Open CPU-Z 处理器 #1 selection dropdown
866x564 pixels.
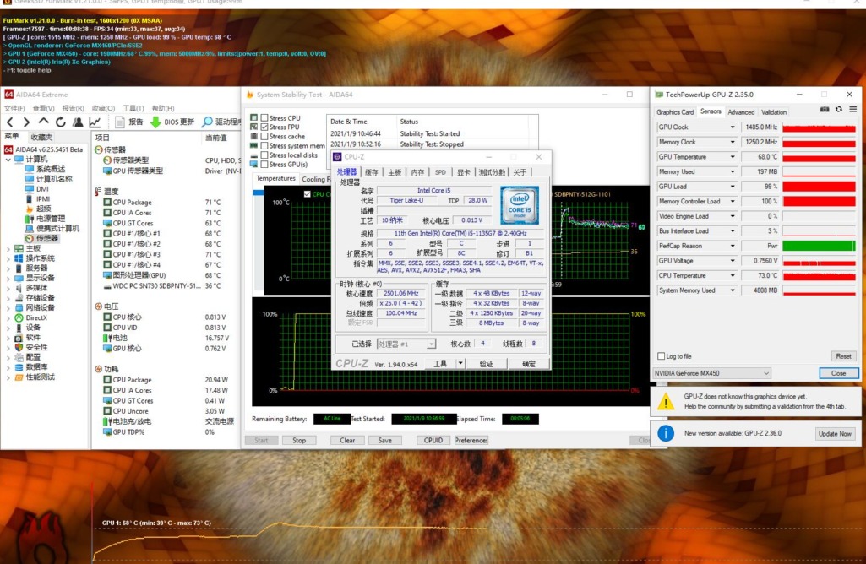(x=406, y=344)
